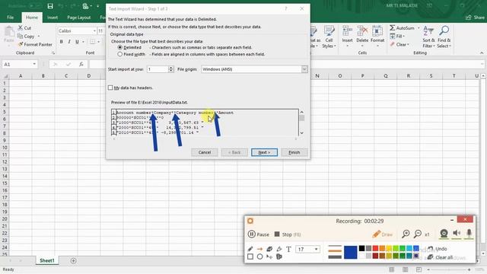Open the File origin dropdown
The image size is (487, 274).
click(304, 69)
